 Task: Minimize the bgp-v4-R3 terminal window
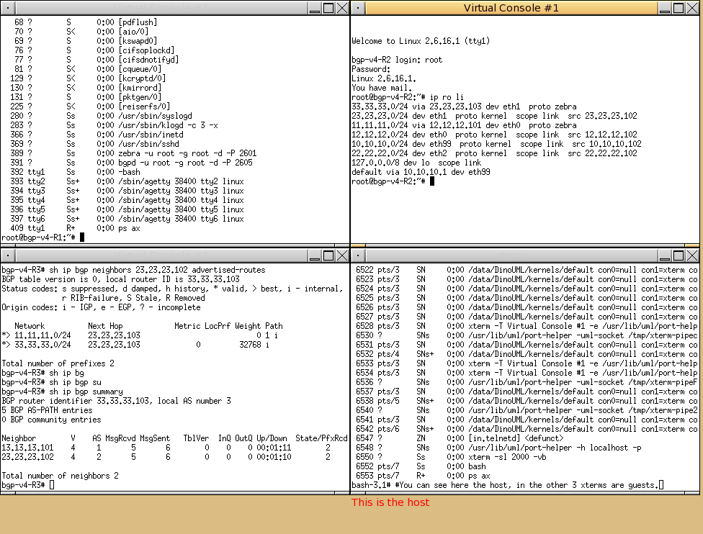tap(314, 255)
